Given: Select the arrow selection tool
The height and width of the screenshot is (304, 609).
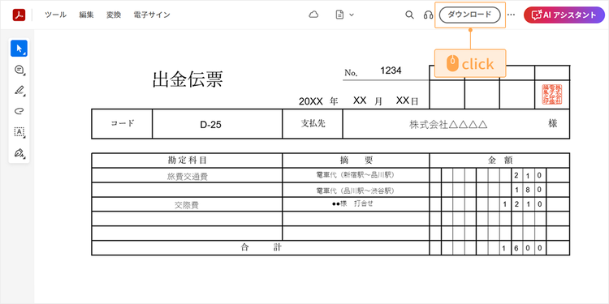Looking at the screenshot, I should point(19,49).
